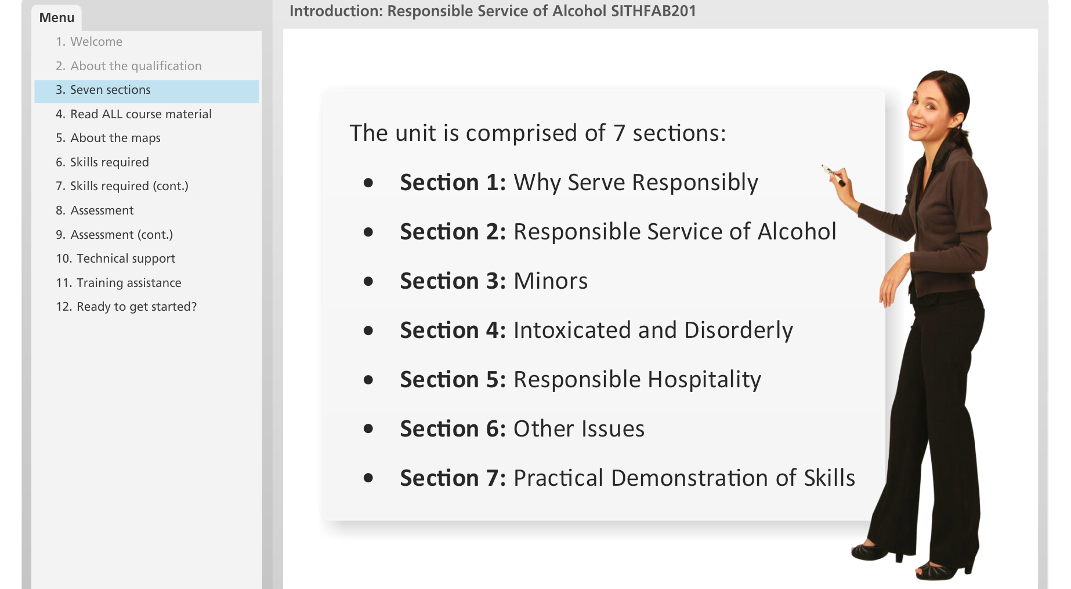Open 'Read ALL course material' slide
1071x589 pixels.
(x=134, y=114)
